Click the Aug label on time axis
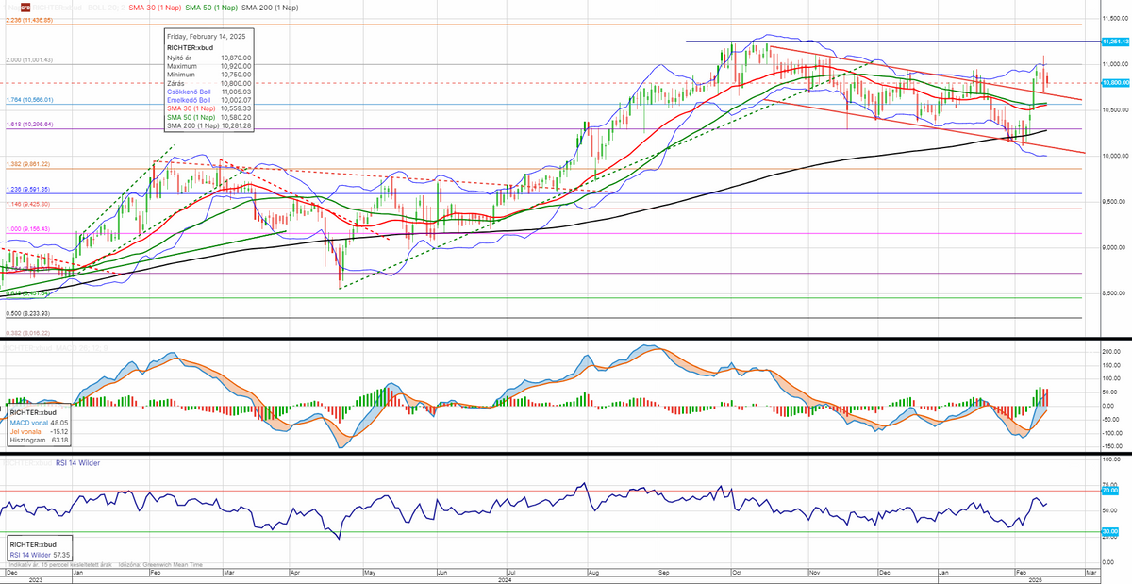Image resolution: width=1132 pixels, height=584 pixels. 591,572
